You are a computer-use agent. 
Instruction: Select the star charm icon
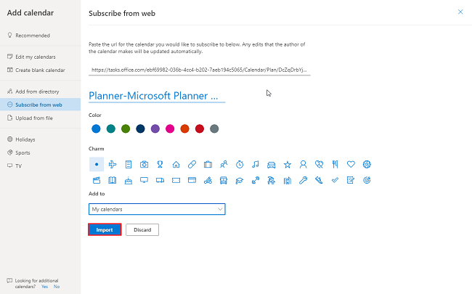[288, 164]
